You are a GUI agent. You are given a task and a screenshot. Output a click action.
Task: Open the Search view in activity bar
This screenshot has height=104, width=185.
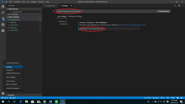3,13
